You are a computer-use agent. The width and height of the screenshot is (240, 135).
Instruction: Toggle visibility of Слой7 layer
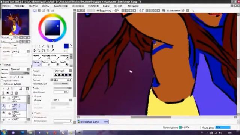[4, 119]
